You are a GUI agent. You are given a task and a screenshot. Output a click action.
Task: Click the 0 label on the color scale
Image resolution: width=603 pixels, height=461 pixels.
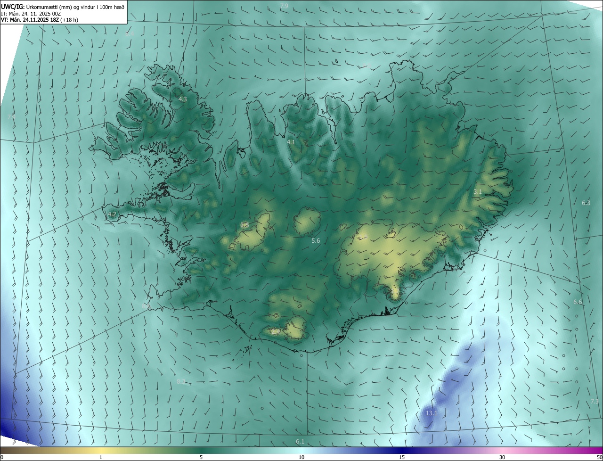tap(2, 457)
